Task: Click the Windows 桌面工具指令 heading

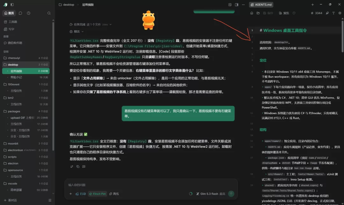Action: (285, 31)
